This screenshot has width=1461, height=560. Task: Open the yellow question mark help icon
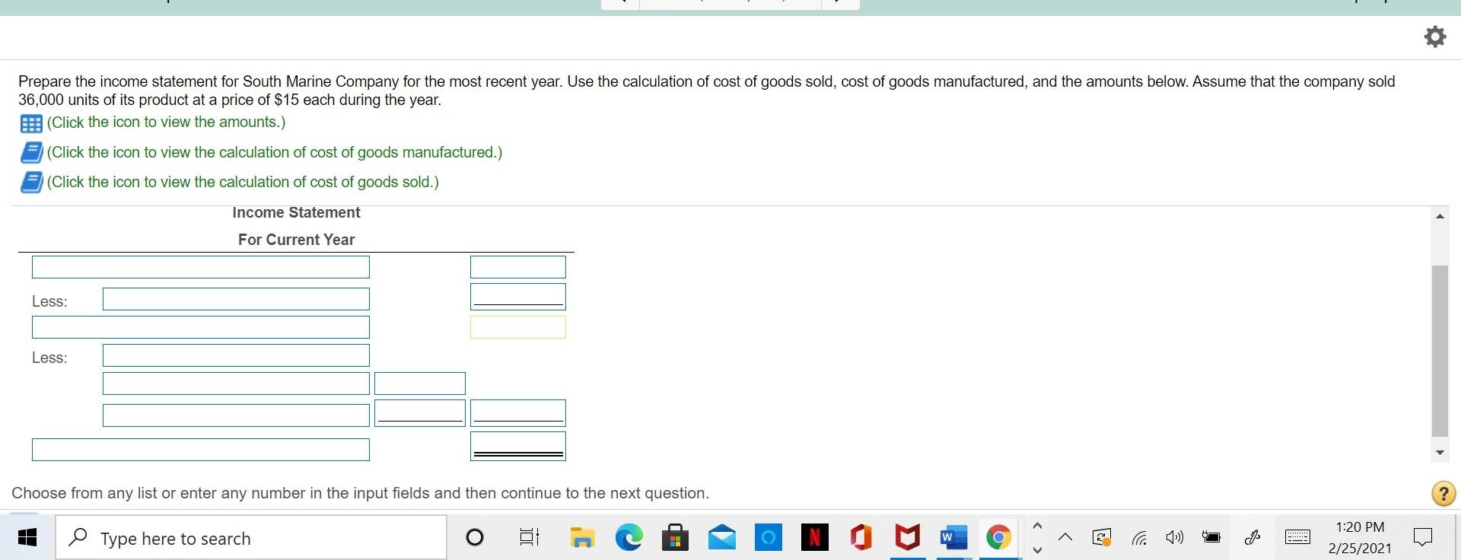click(x=1443, y=494)
